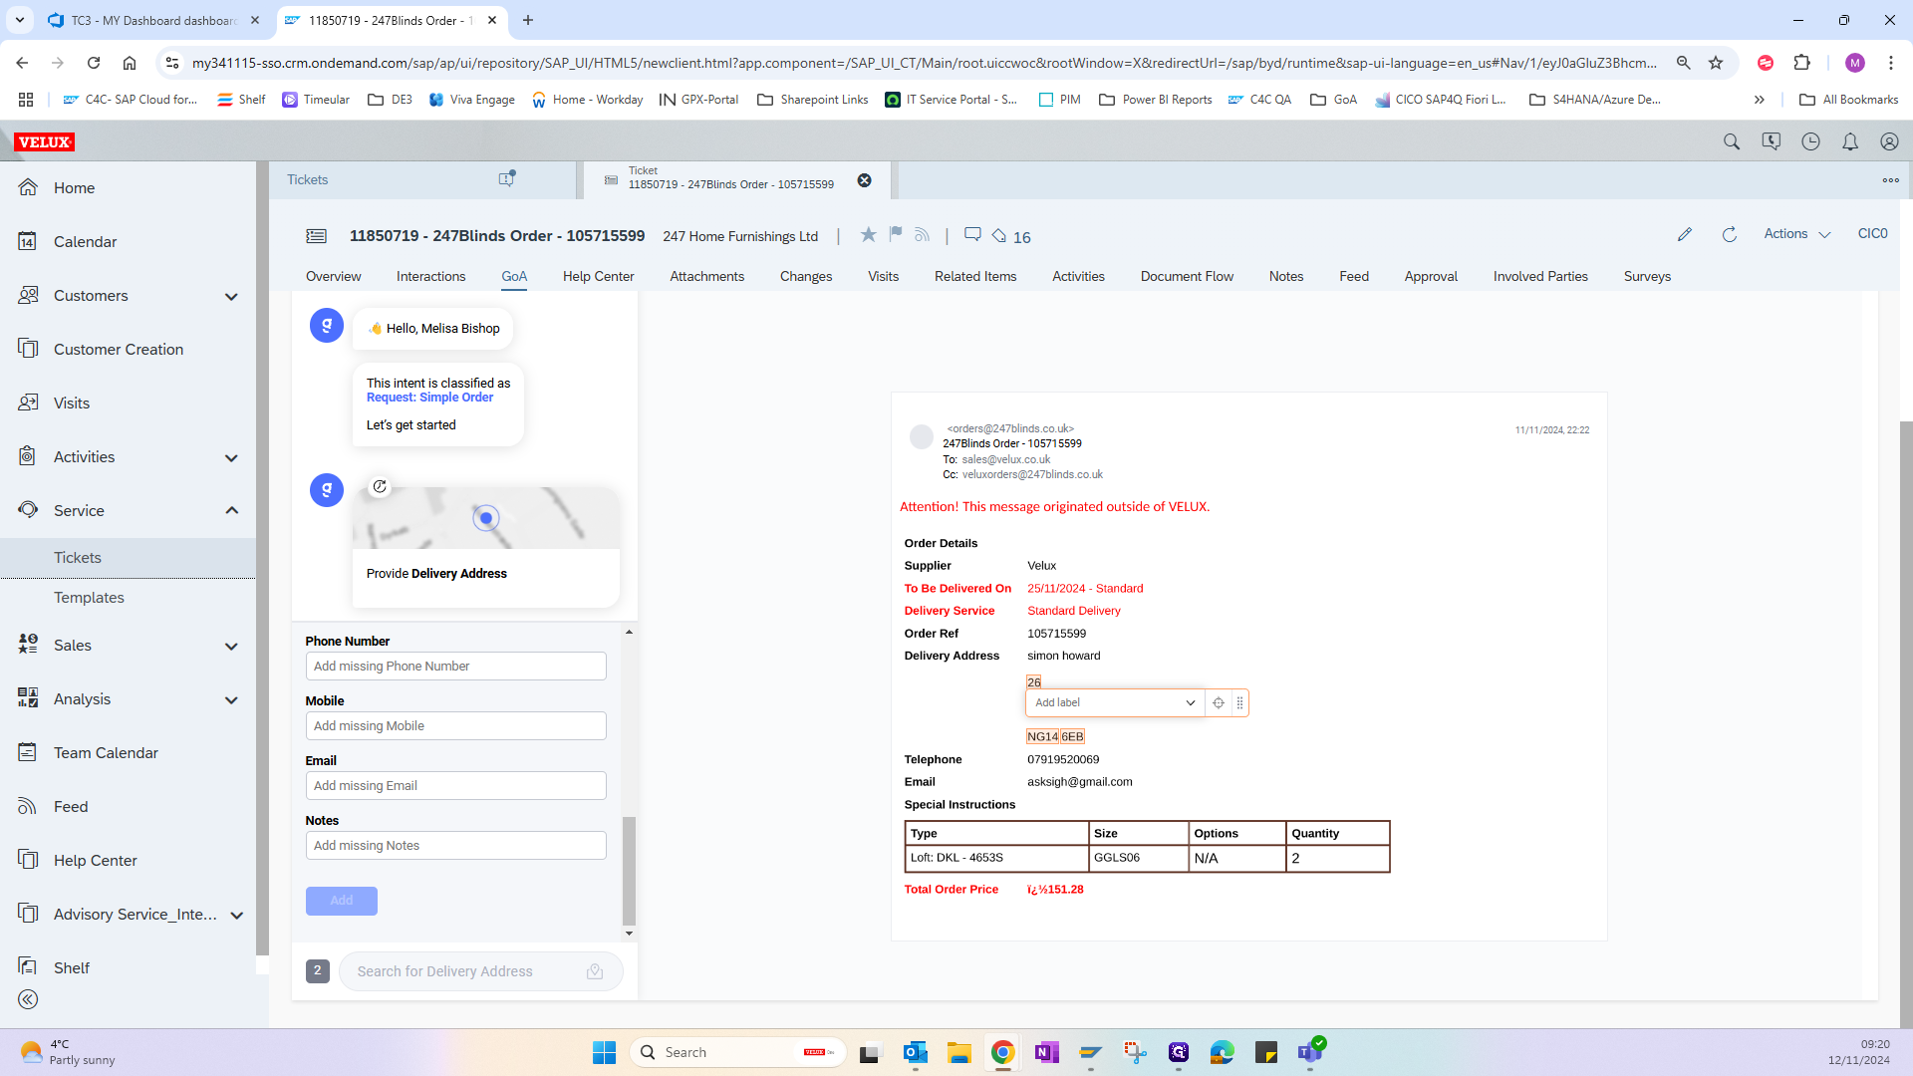Screen dimensions: 1913x1076
Task: Click the Tickets tab notification icon
Action: click(506, 179)
